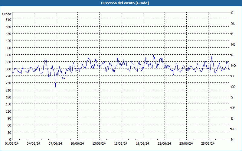
Task: Select the 480 value on the degree axis
Action: click(x=8, y=27)
